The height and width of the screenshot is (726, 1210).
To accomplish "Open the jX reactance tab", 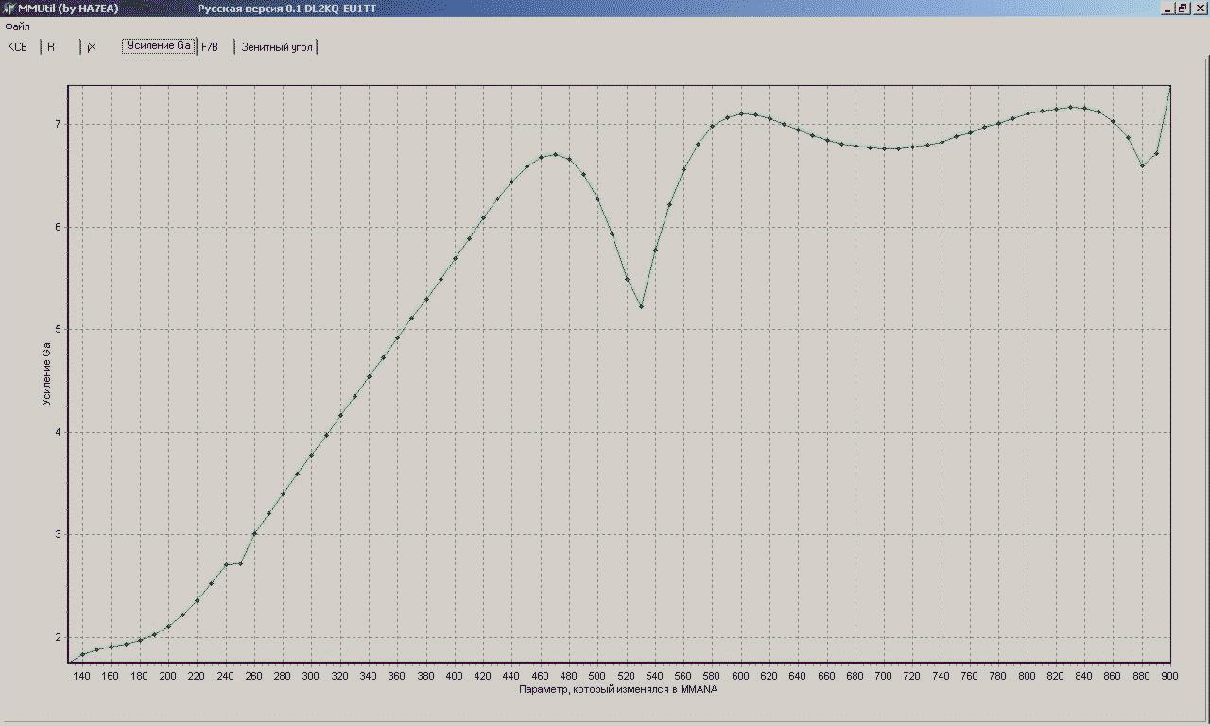I will click(x=92, y=46).
